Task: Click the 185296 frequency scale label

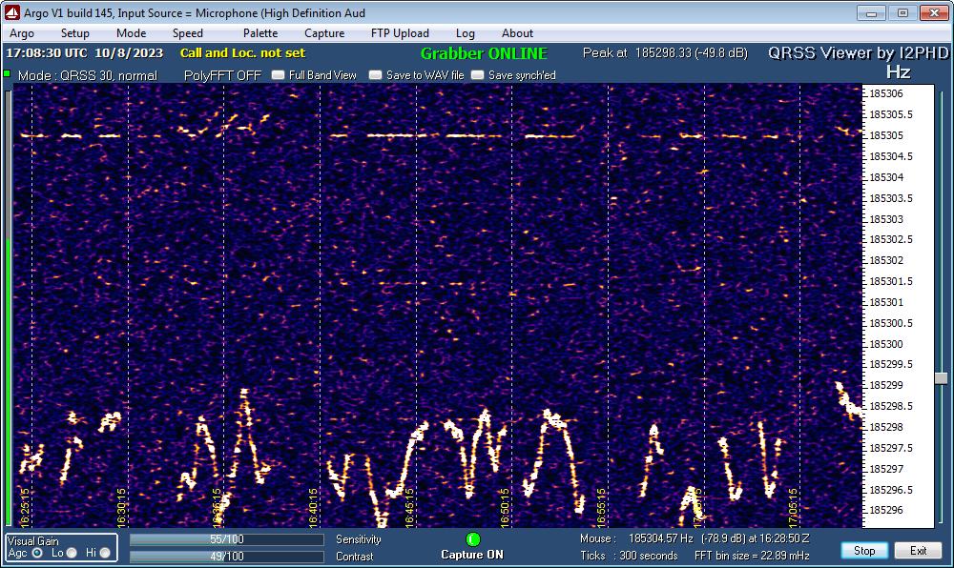Action: [886, 510]
